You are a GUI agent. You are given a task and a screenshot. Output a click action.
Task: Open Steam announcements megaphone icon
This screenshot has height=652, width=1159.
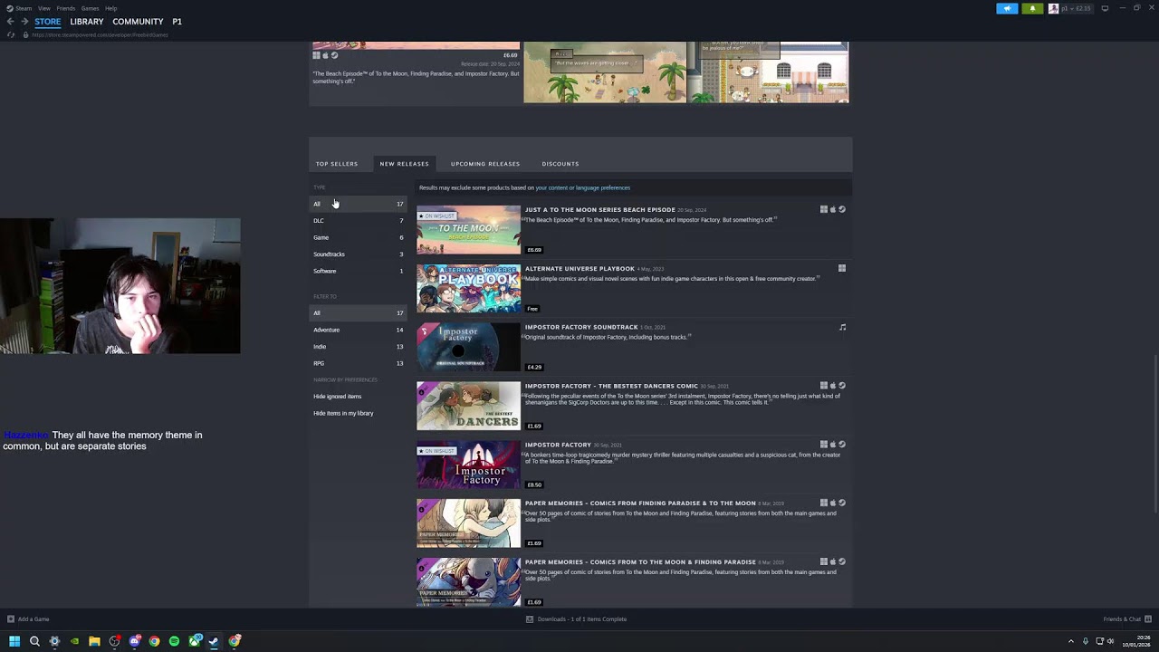(1007, 8)
